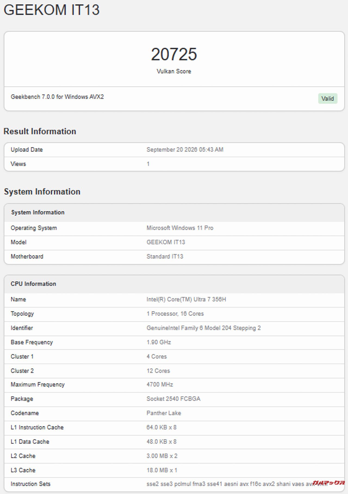Click the 1.90 GHz value

click(x=159, y=342)
